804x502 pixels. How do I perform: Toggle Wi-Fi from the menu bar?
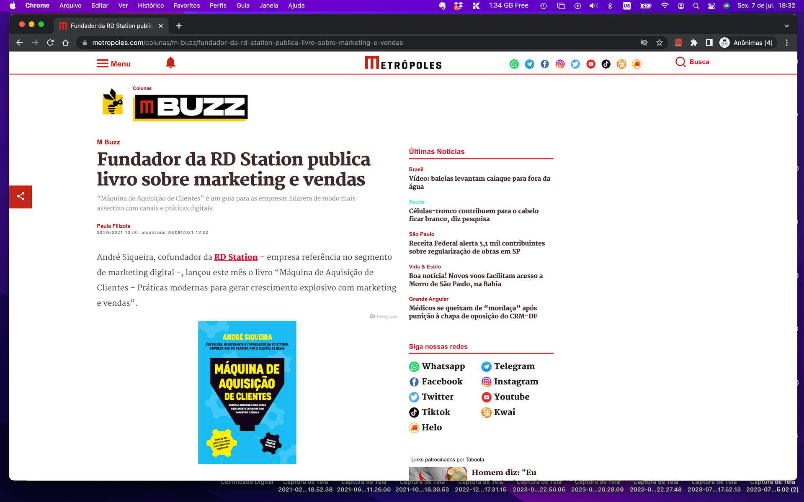point(665,6)
